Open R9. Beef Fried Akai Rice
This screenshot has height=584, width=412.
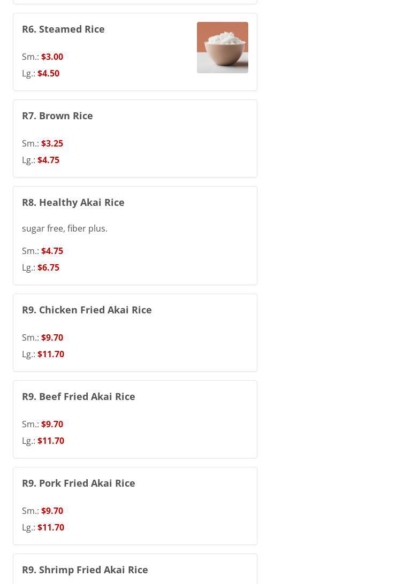coord(78,396)
